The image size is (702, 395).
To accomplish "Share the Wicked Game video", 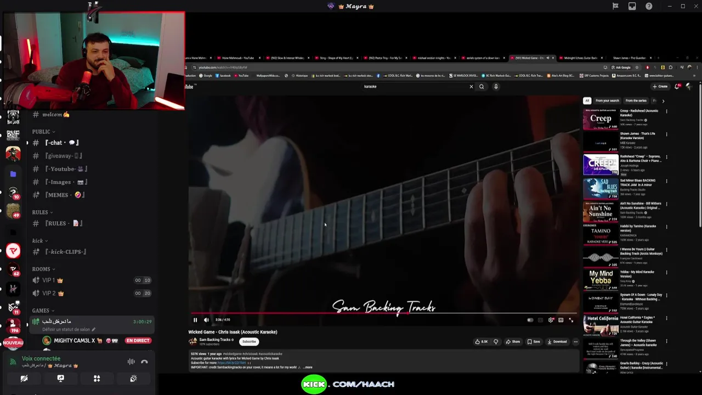I will coord(513,342).
